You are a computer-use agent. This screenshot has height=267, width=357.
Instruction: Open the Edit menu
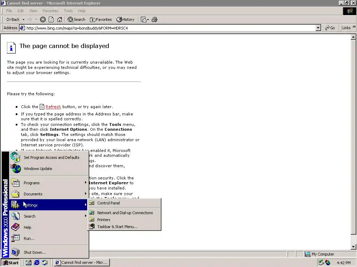[21, 11]
